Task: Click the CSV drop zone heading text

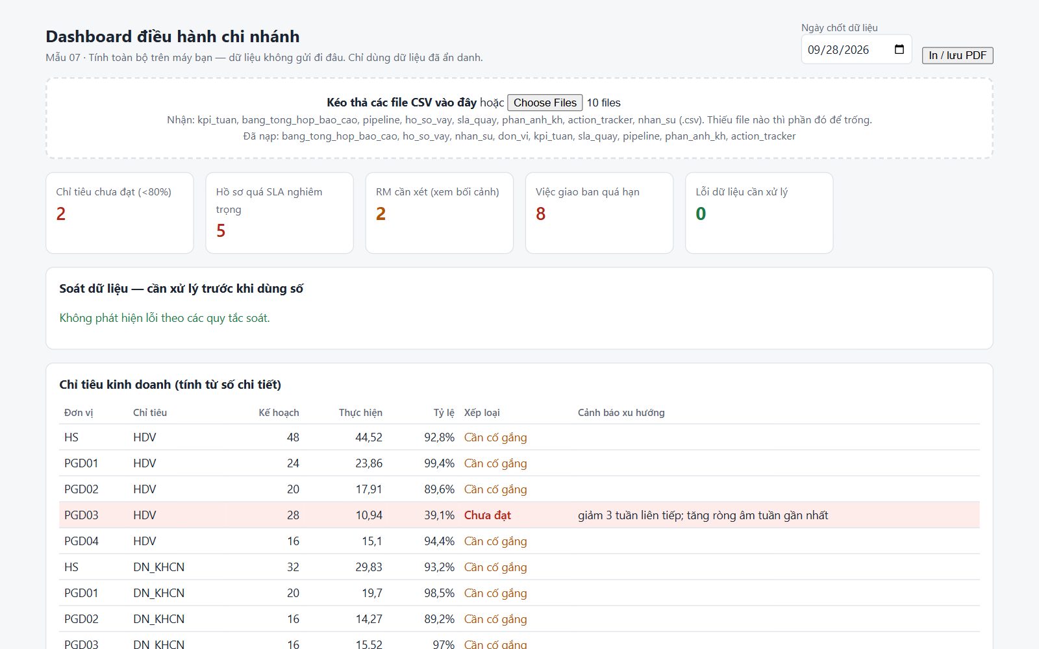Action: click(401, 103)
